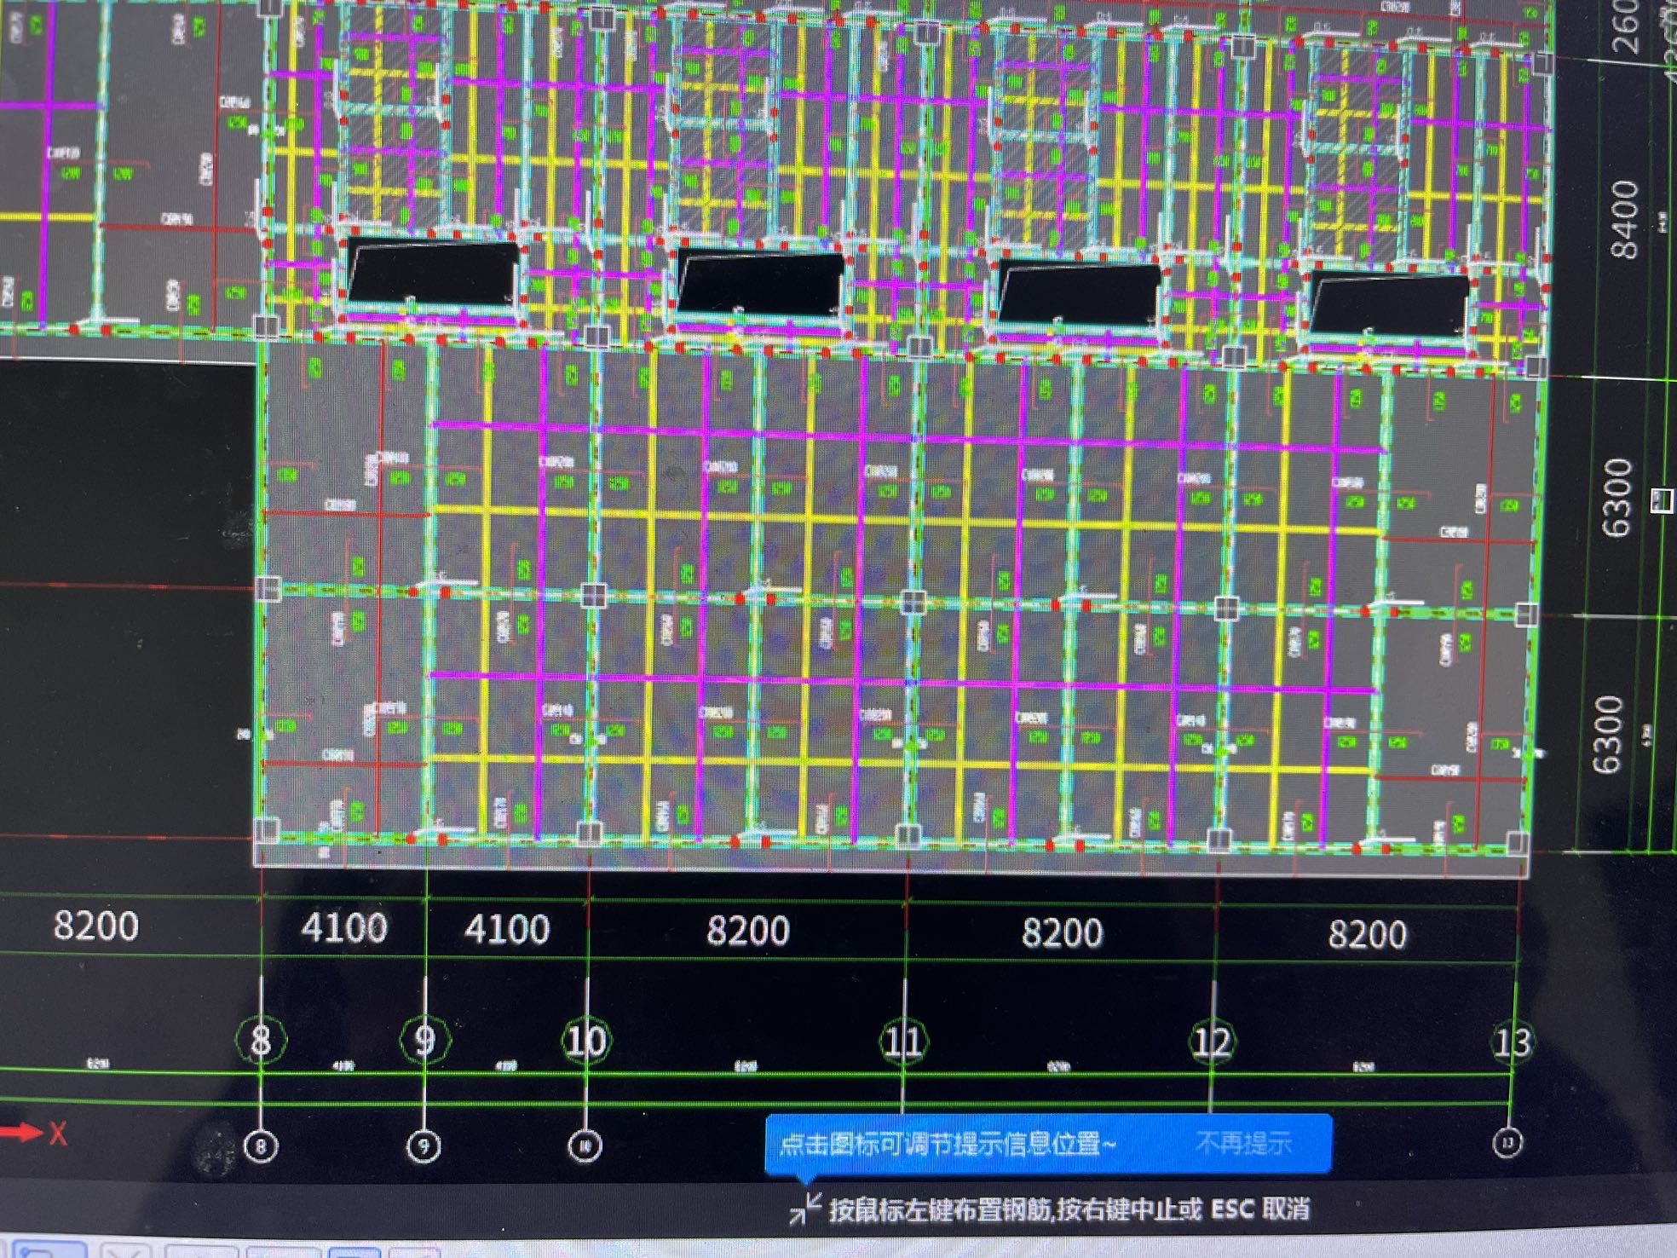Click the small white axis circle 9
The height and width of the screenshot is (1258, 1677).
coord(424,1146)
